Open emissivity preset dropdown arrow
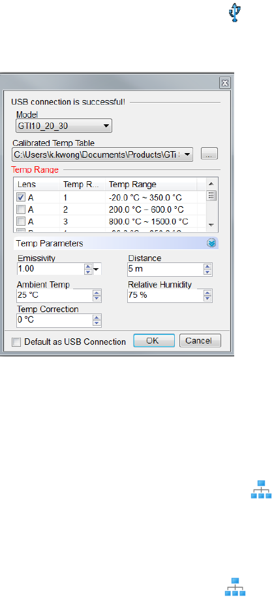Screen dimensions: 274x600 (x=96, y=270)
